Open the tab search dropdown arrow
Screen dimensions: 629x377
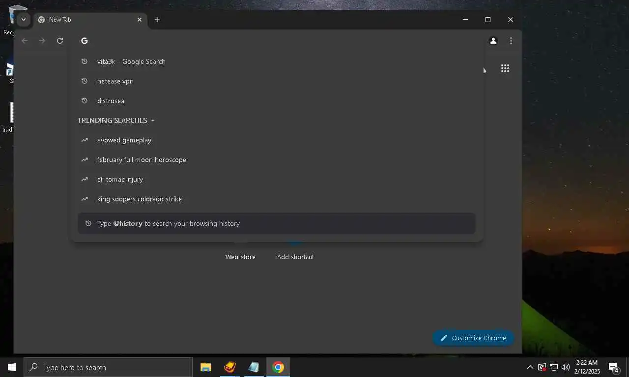23,20
